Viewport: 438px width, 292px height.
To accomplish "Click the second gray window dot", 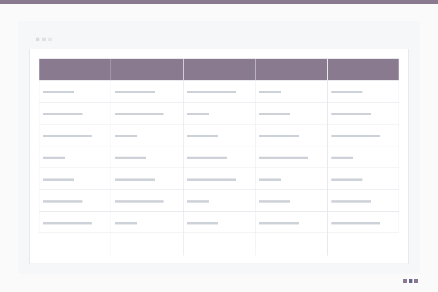I will [44, 39].
